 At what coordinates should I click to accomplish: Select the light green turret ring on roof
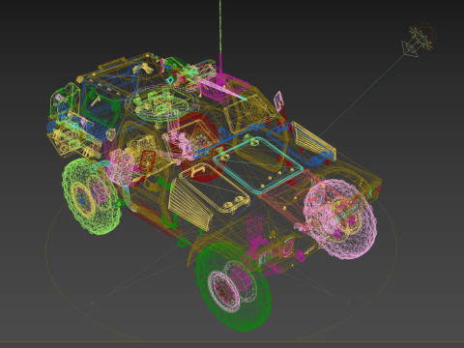coord(162,103)
